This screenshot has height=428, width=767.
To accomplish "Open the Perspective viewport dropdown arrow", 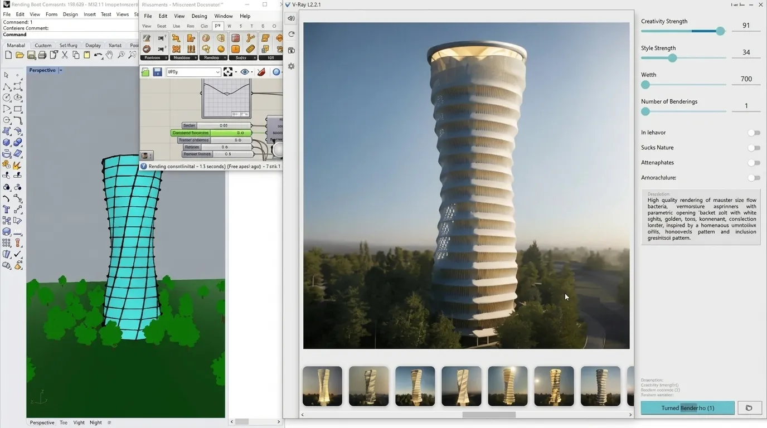I will (60, 70).
